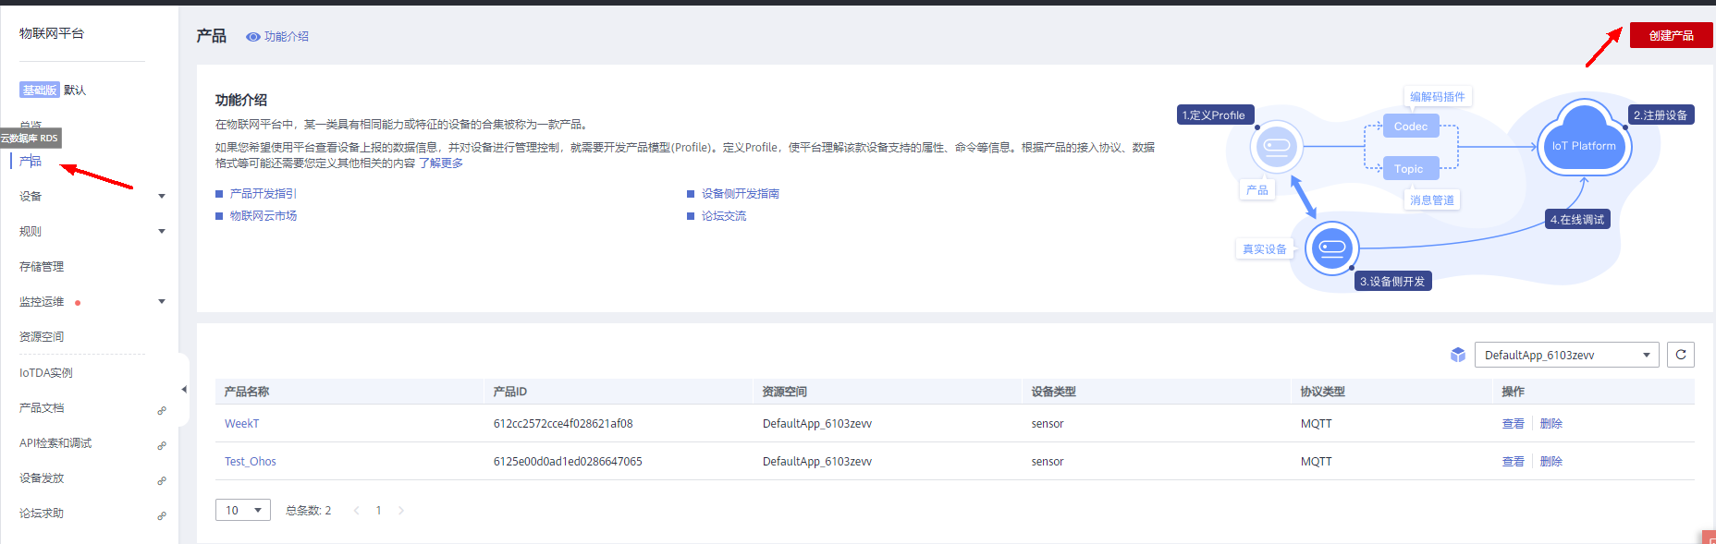Click external link icon next to 产品文档
This screenshot has width=1716, height=544.
[162, 410]
